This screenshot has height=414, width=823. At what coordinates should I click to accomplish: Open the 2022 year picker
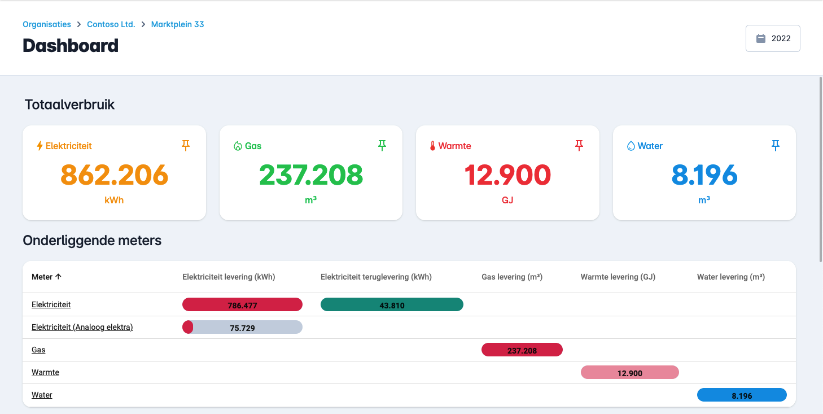pyautogui.click(x=773, y=38)
